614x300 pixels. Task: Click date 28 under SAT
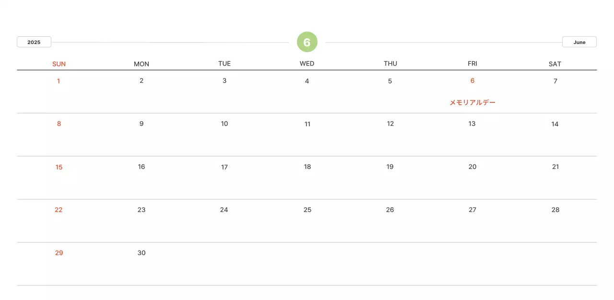tap(555, 210)
